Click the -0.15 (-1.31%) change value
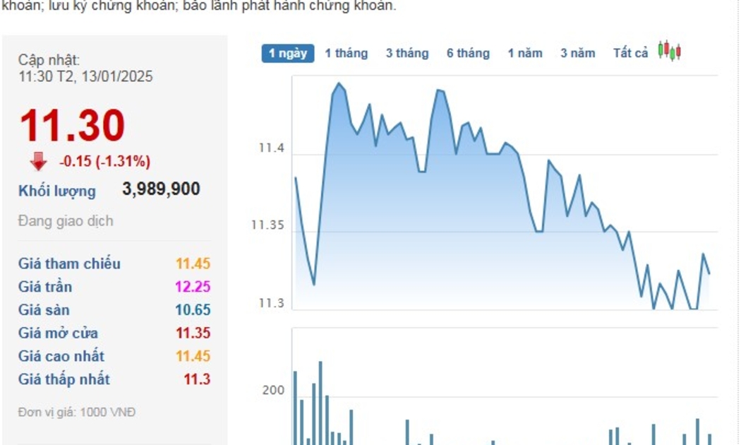 (104, 161)
